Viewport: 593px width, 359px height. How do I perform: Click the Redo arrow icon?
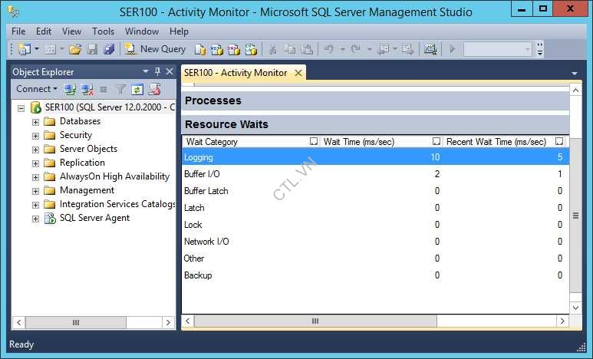point(355,49)
